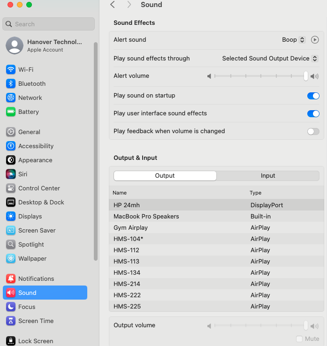Screen dimensions: 327x346
Task: Select the Screen Time hourglass icon
Action: 11,321
